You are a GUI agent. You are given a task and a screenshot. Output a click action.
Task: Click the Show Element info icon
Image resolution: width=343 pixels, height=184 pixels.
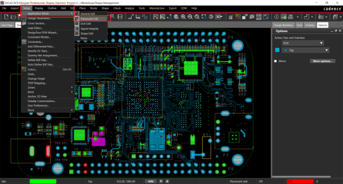277,17
